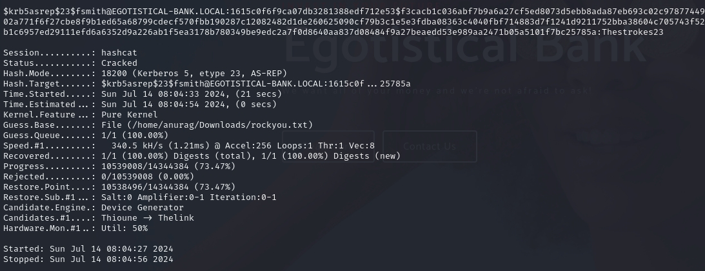Click the faint Contact Us button

(429, 146)
